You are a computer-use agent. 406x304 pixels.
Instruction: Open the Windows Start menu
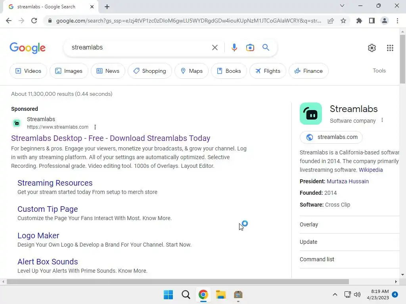168,294
